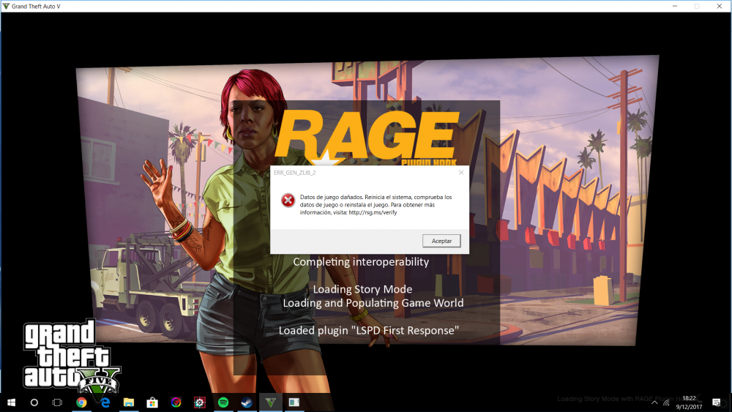
Task: Minimize the Grand Theft Auto V window
Action: tap(675, 6)
